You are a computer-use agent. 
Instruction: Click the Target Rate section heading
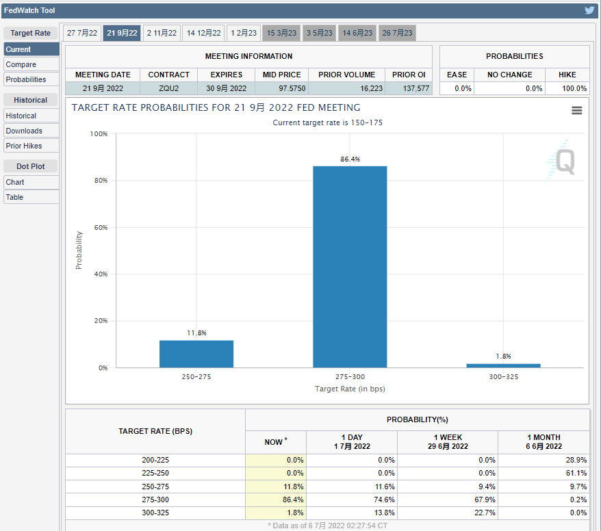click(x=30, y=33)
